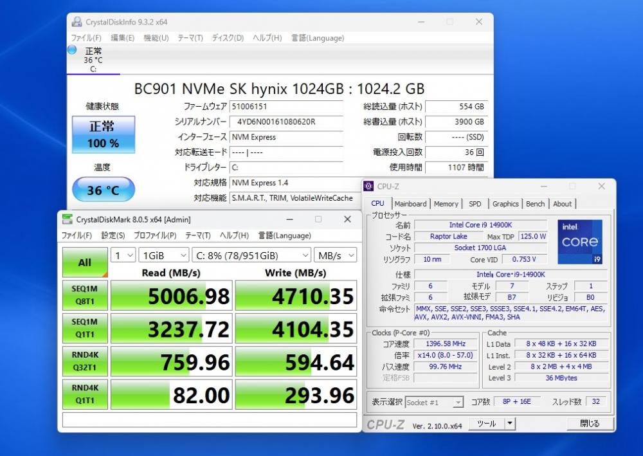Click the multiplier value x14.0 (8.0 - 57.0)

[x=446, y=355]
